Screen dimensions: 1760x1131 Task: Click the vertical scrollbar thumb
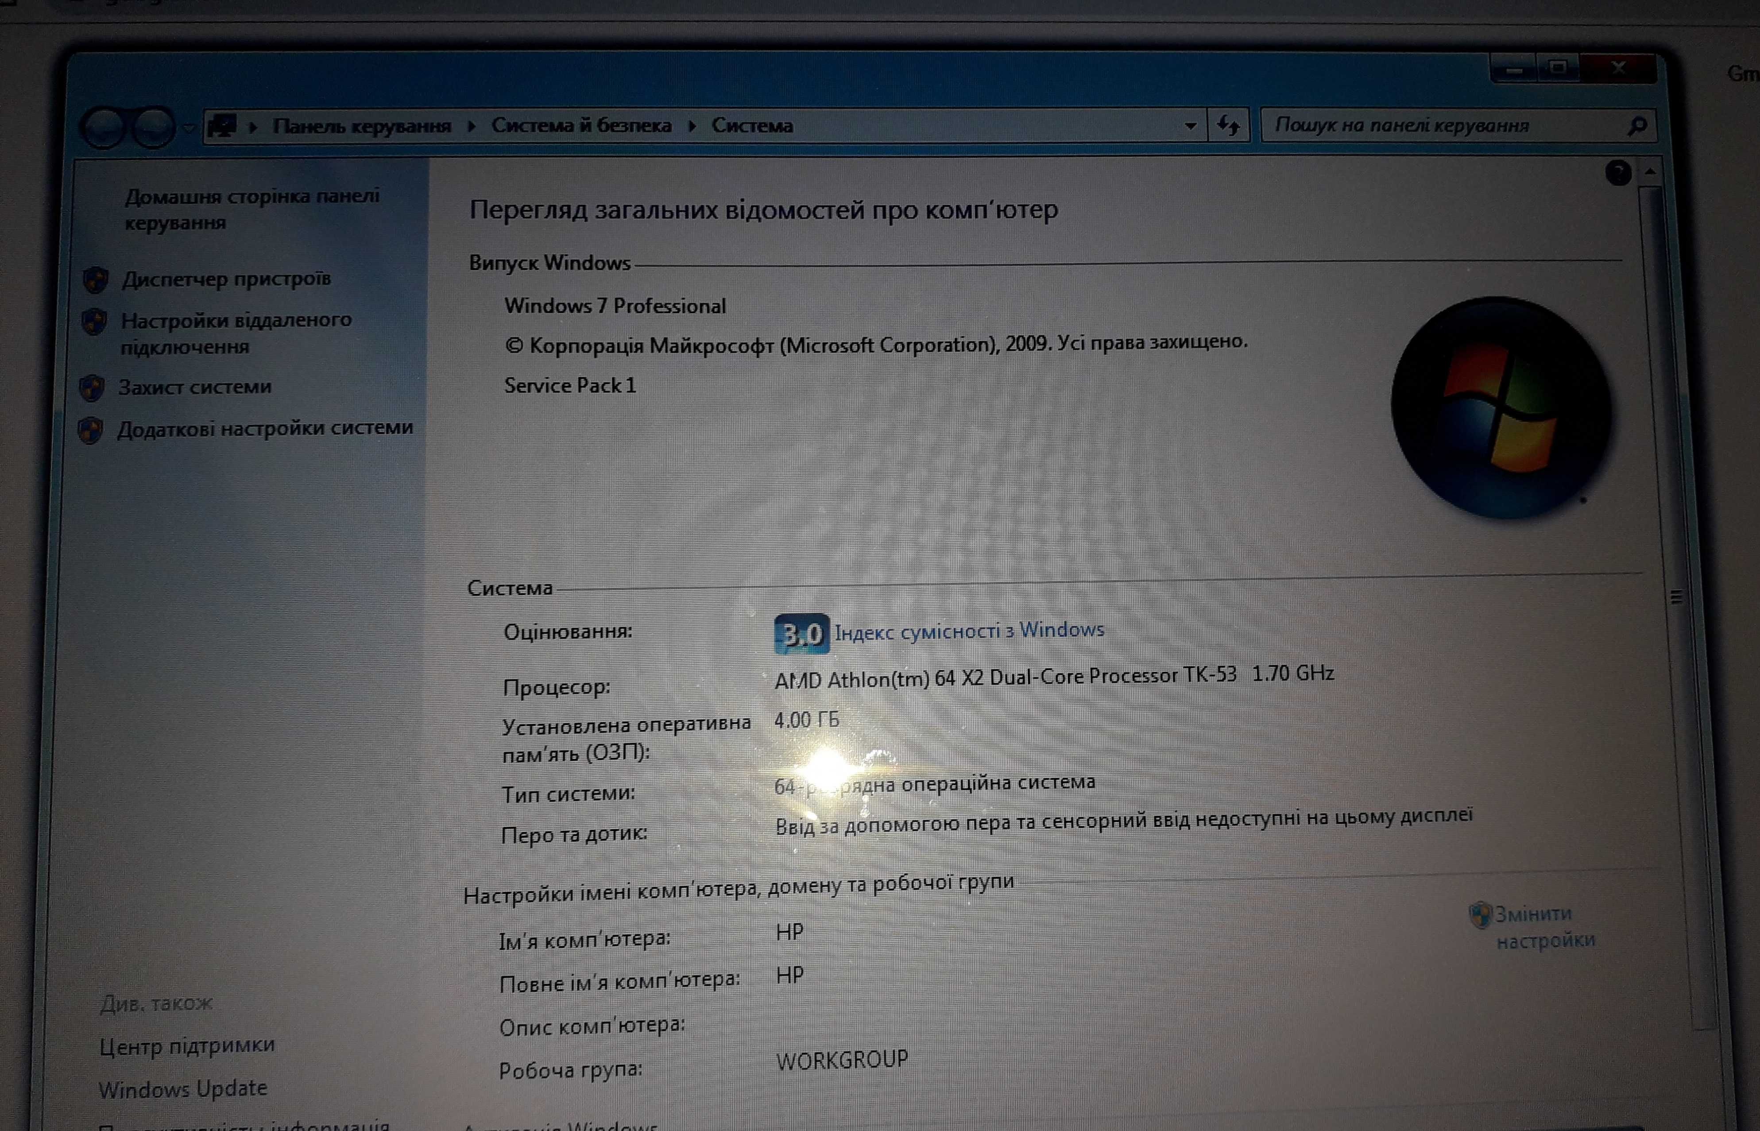[x=1675, y=596]
